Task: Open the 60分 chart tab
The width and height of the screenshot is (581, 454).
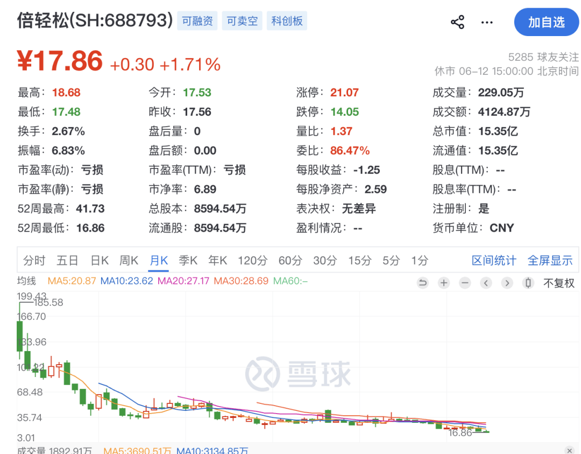Action: (x=290, y=260)
